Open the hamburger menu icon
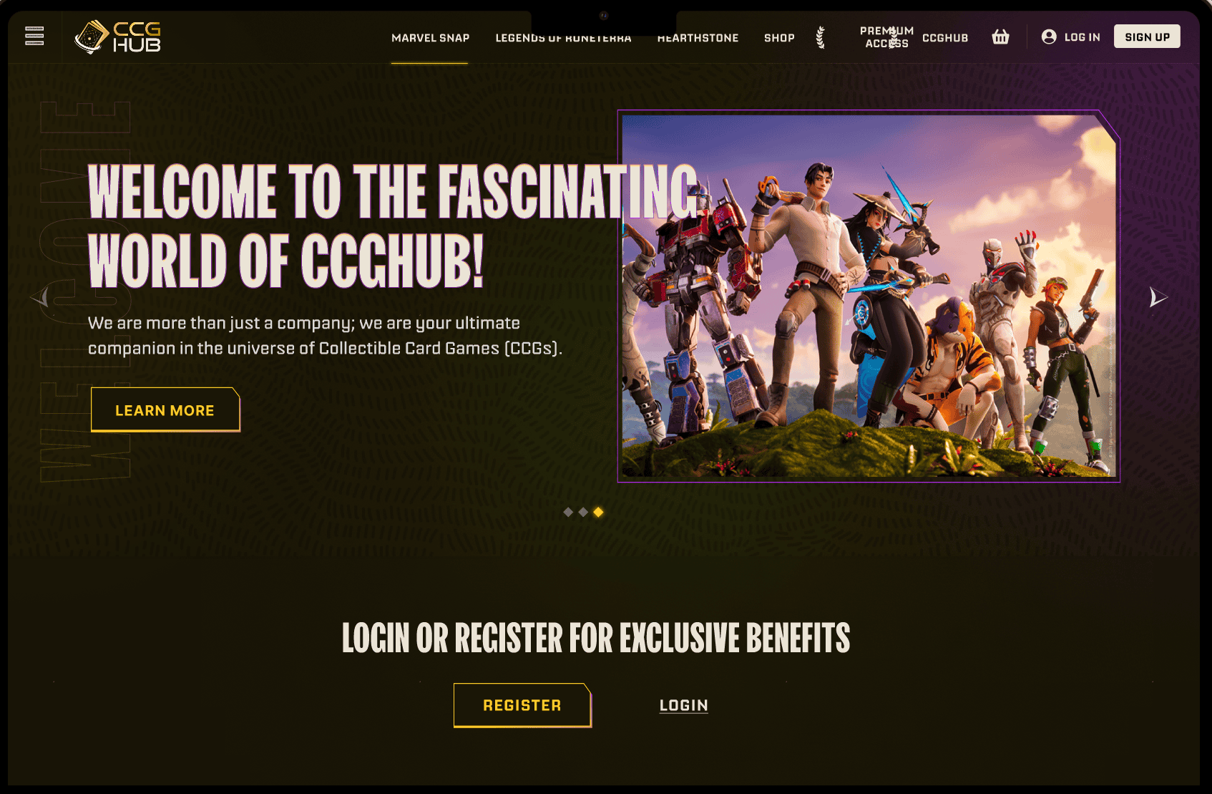This screenshot has height=794, width=1212. click(34, 36)
